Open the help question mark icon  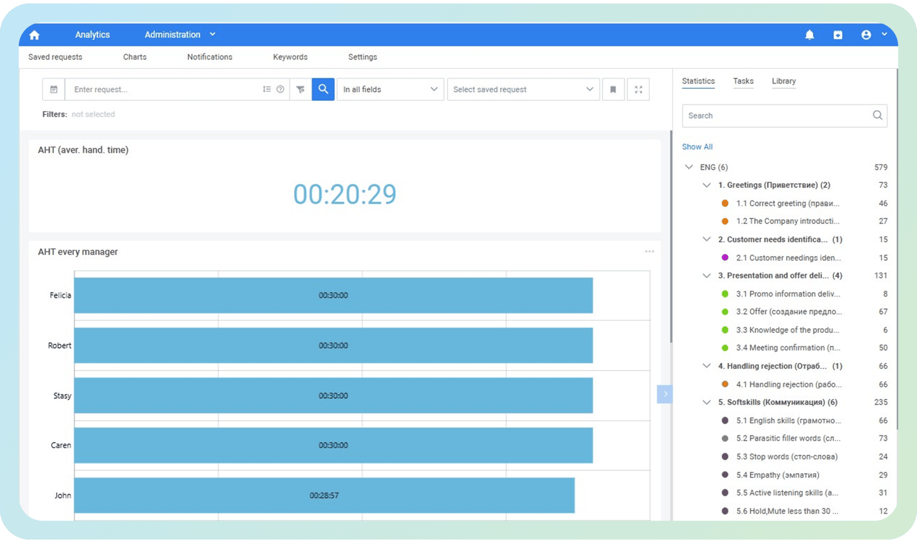click(280, 89)
